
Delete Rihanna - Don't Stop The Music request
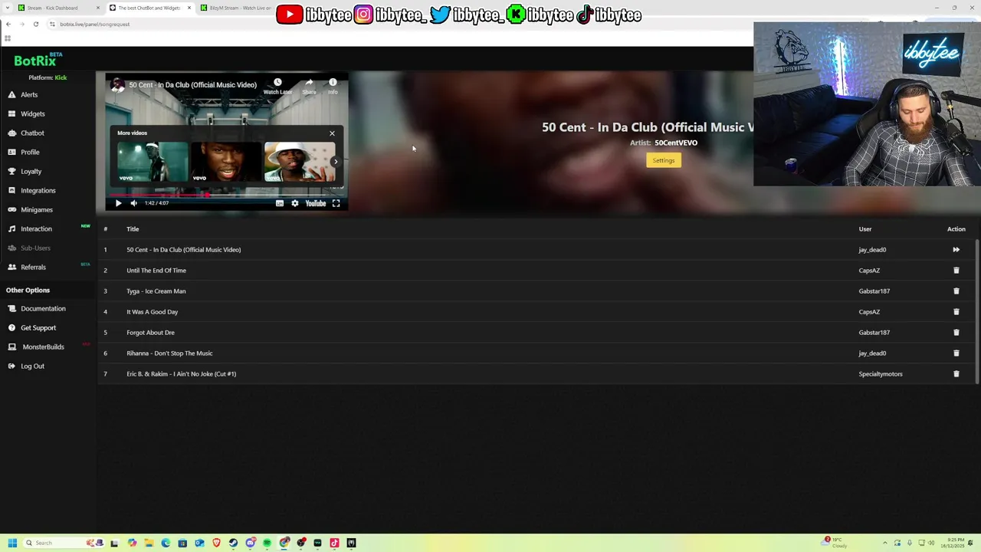956,353
